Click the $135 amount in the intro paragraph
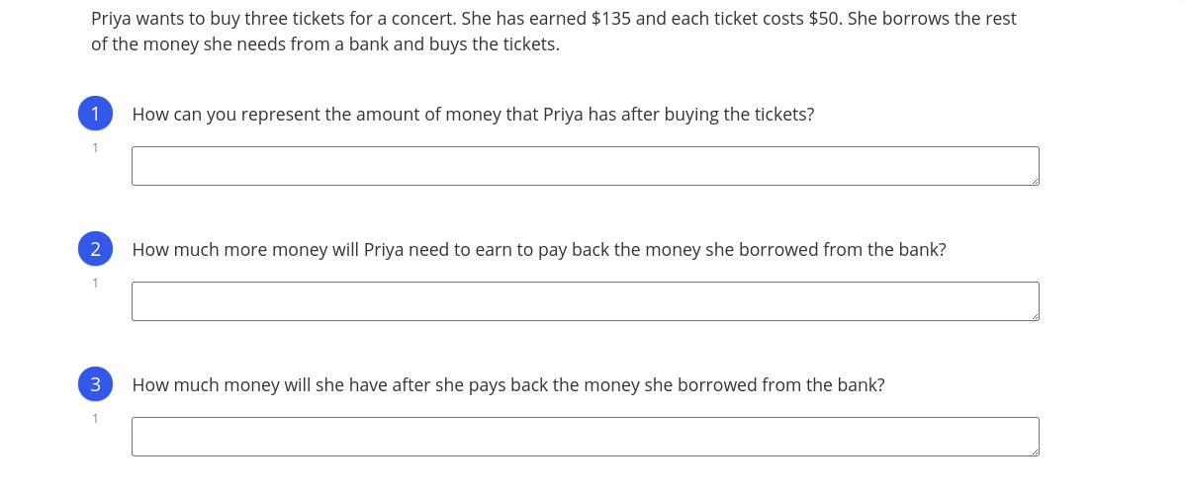This screenshot has height=495, width=1185. click(610, 18)
